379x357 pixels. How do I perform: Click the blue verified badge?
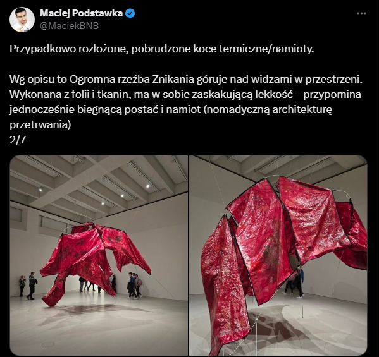point(130,13)
